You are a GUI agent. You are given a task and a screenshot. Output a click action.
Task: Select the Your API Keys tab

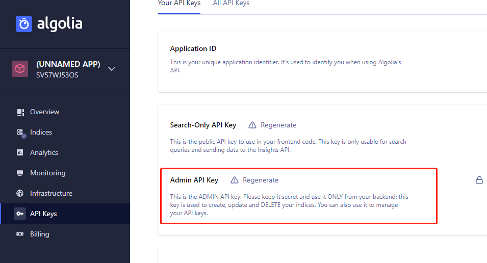(179, 4)
